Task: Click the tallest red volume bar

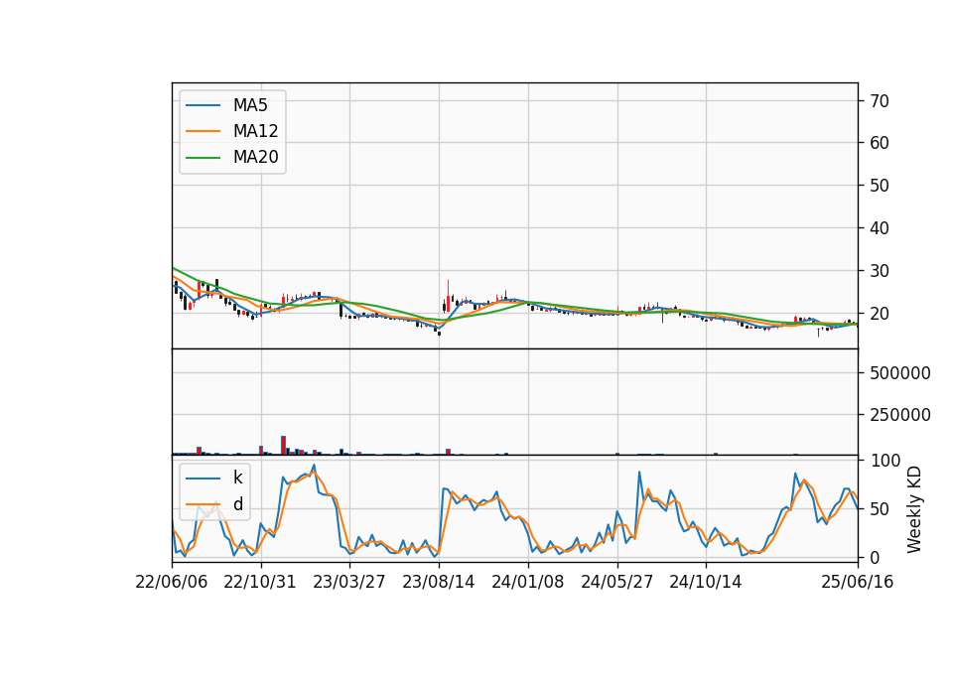Action: pos(283,445)
